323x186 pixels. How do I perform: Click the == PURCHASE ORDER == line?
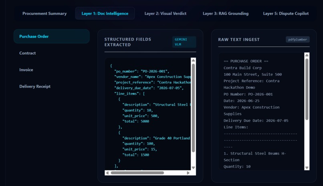click(246, 61)
